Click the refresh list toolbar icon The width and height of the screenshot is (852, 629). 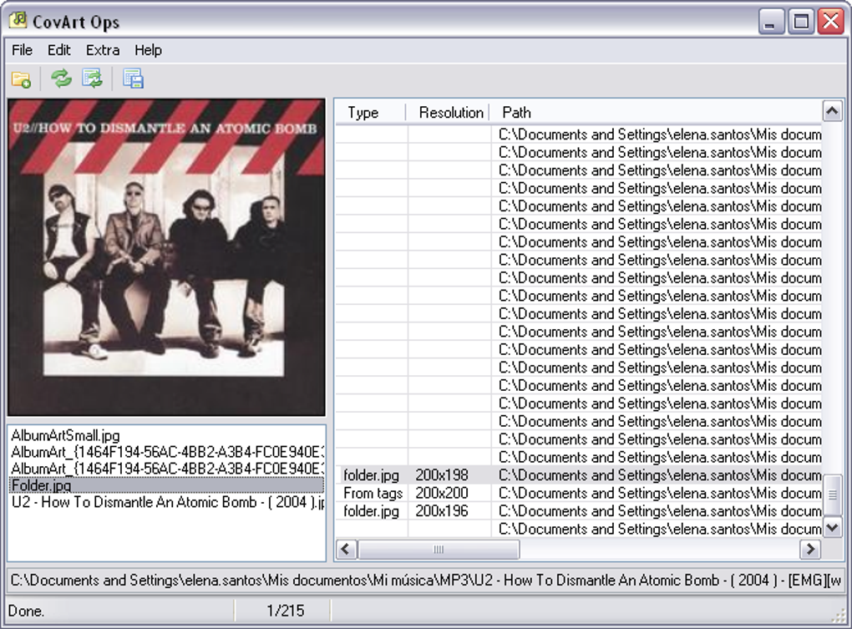(93, 79)
